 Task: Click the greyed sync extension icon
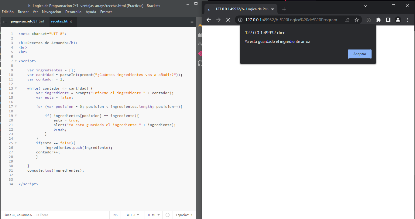[369, 20]
